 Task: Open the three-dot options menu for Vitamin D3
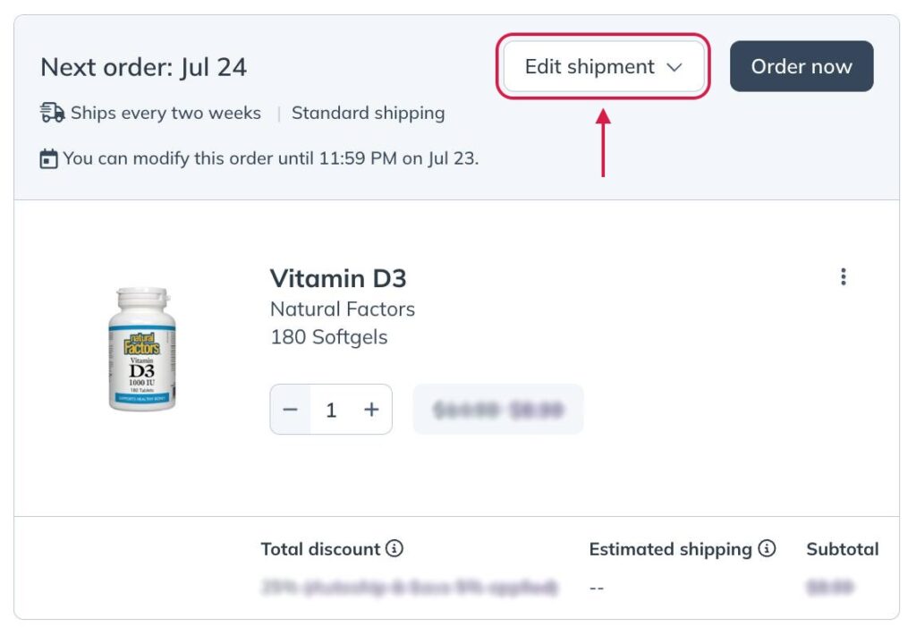click(x=844, y=277)
